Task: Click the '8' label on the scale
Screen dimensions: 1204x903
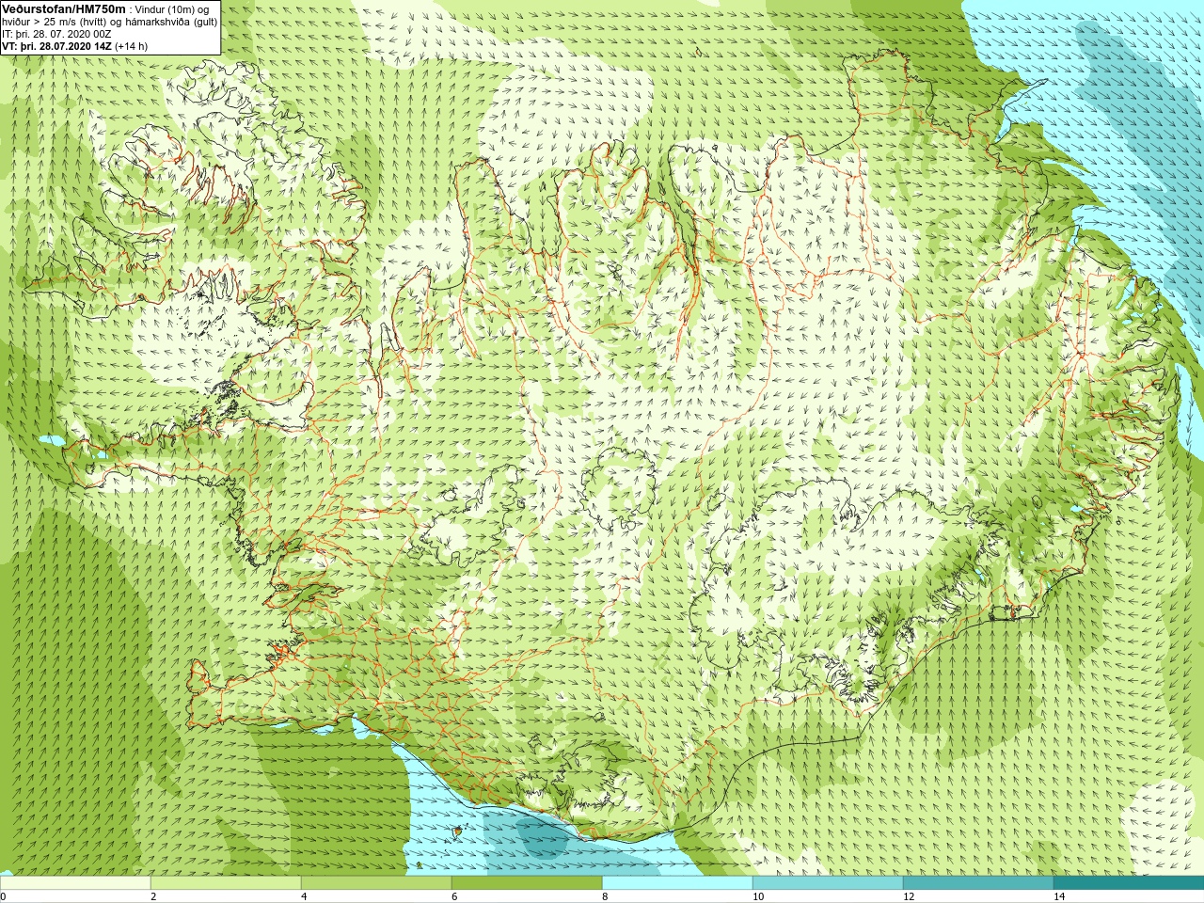Action: coord(605,896)
